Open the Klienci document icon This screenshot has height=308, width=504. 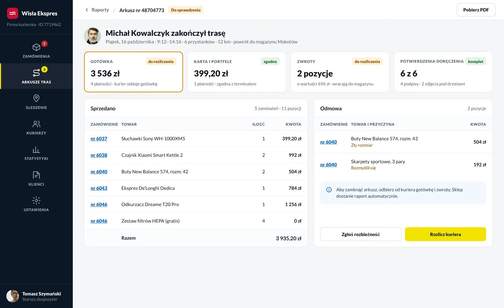36,175
